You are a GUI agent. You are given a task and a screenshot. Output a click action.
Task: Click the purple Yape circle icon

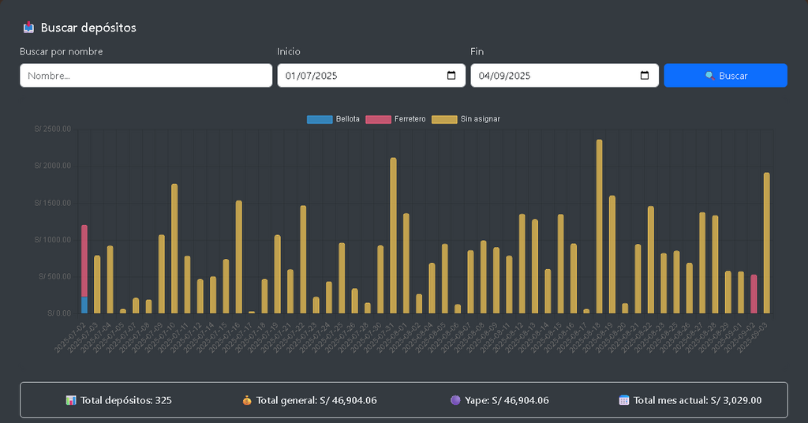point(455,400)
